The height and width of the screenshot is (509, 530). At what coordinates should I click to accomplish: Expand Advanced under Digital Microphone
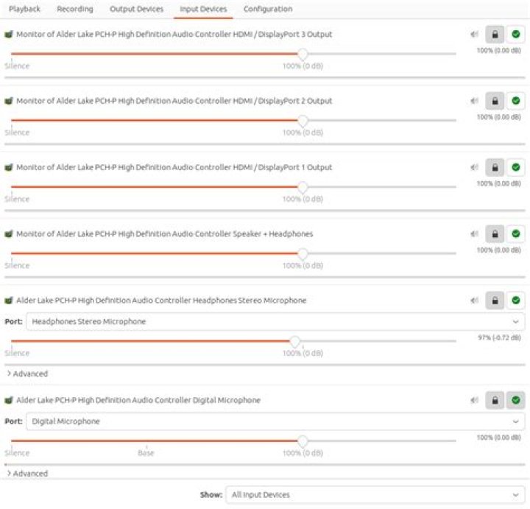(x=28, y=474)
